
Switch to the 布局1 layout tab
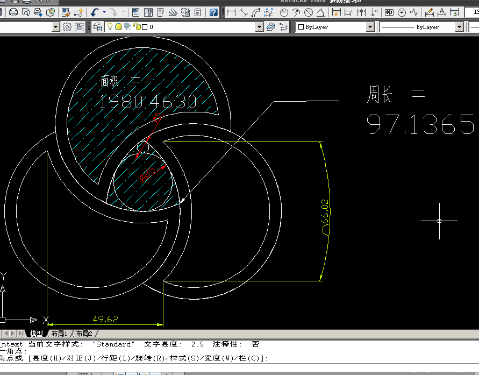click(x=59, y=334)
